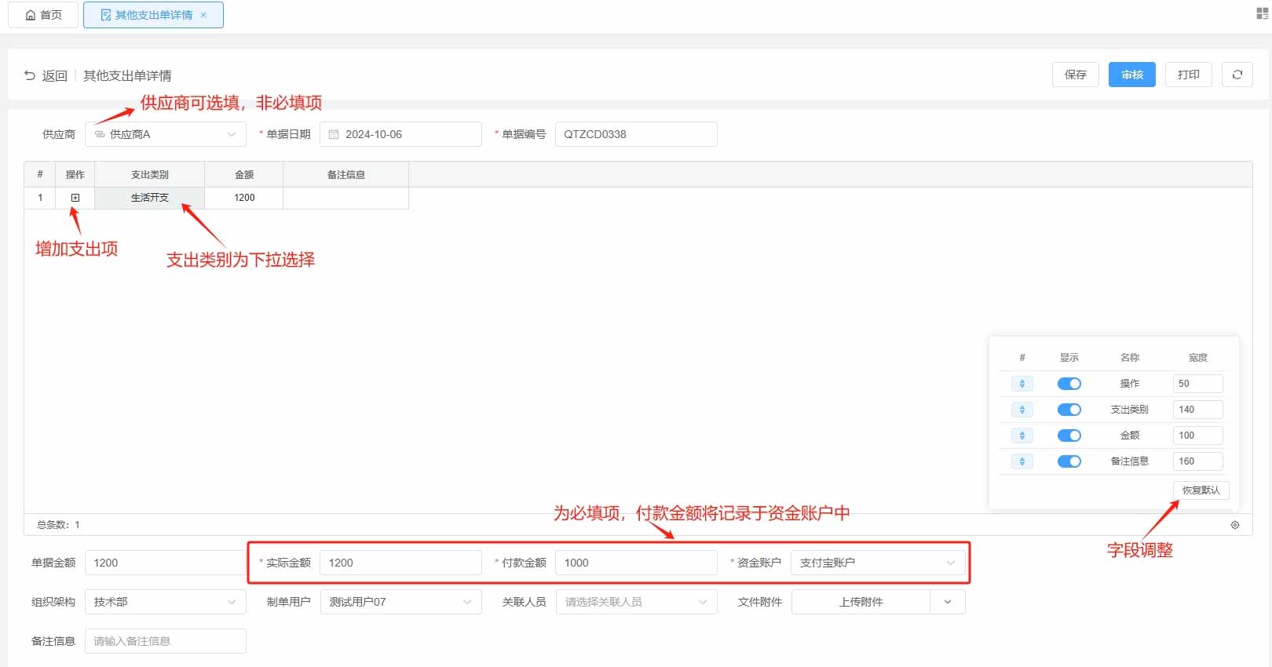Click the sort handle for 备注信息 row
Image resolution: width=1272 pixels, height=667 pixels.
point(1022,461)
